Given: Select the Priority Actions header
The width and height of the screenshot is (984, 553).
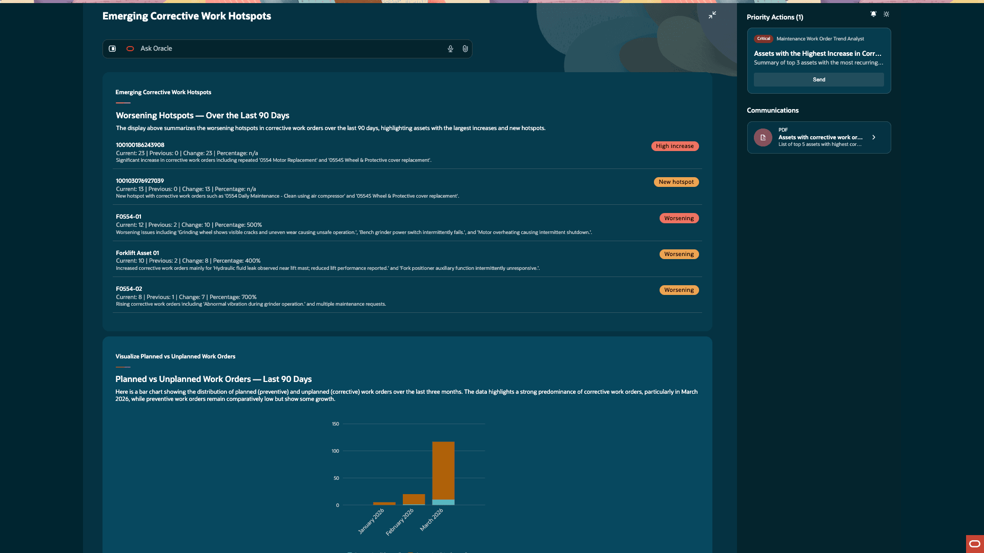Looking at the screenshot, I should (776, 17).
